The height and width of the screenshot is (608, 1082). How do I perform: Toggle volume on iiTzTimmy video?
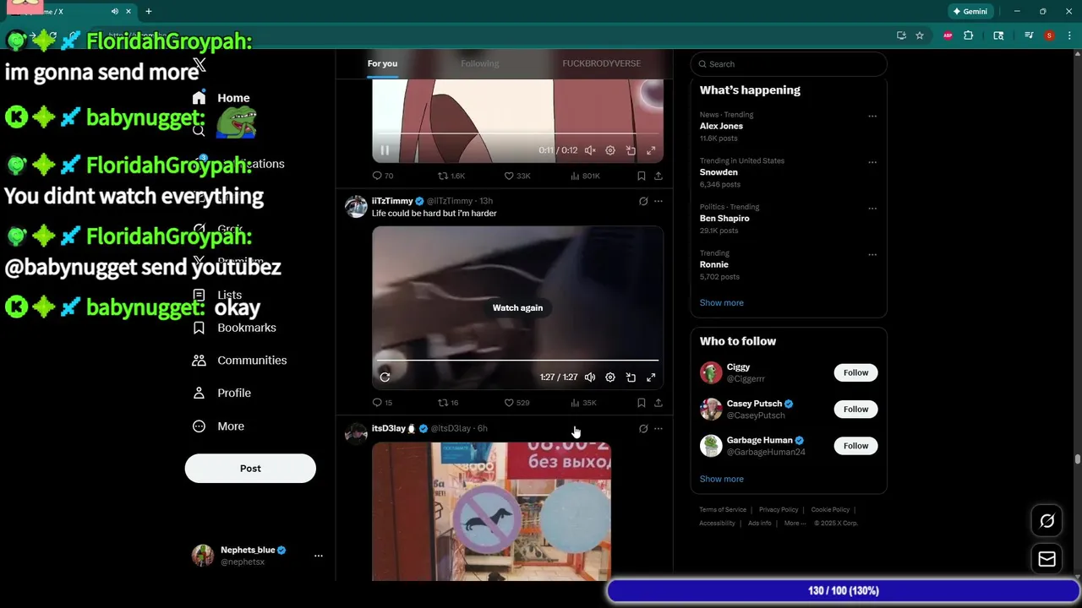point(590,377)
